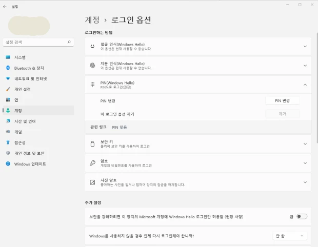Click the 암호 key icon

pyautogui.click(x=92, y=163)
